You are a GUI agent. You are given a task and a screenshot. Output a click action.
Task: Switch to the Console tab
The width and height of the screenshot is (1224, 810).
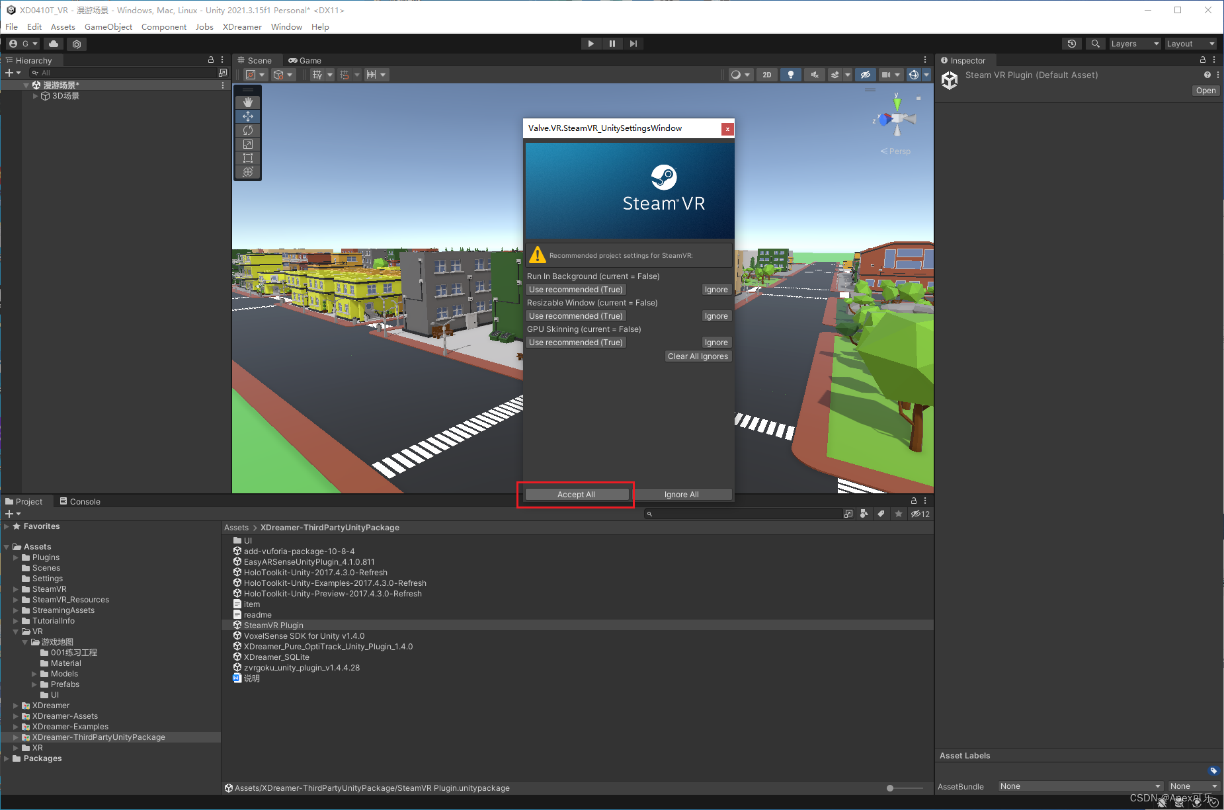pyautogui.click(x=80, y=501)
